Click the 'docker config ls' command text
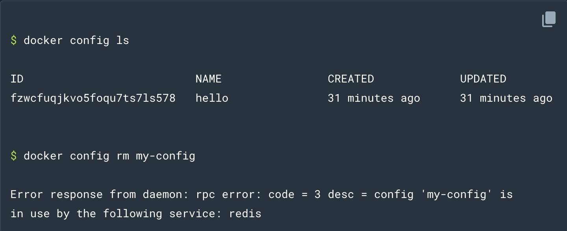The height and width of the screenshot is (231, 567). click(76, 40)
